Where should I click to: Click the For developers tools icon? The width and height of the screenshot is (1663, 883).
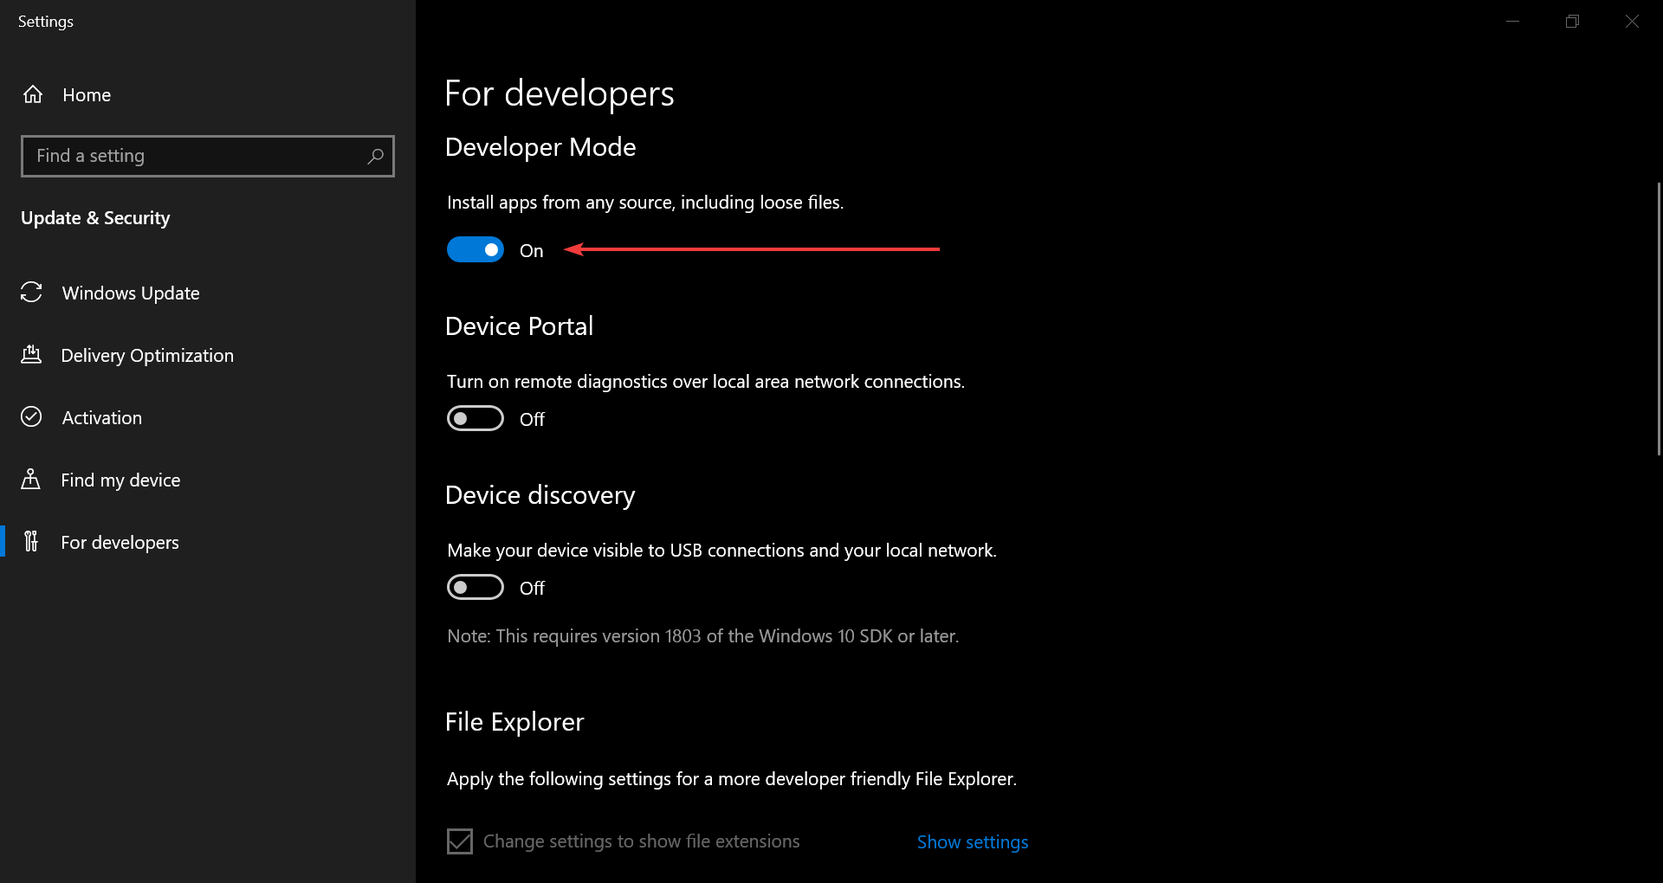tap(31, 542)
